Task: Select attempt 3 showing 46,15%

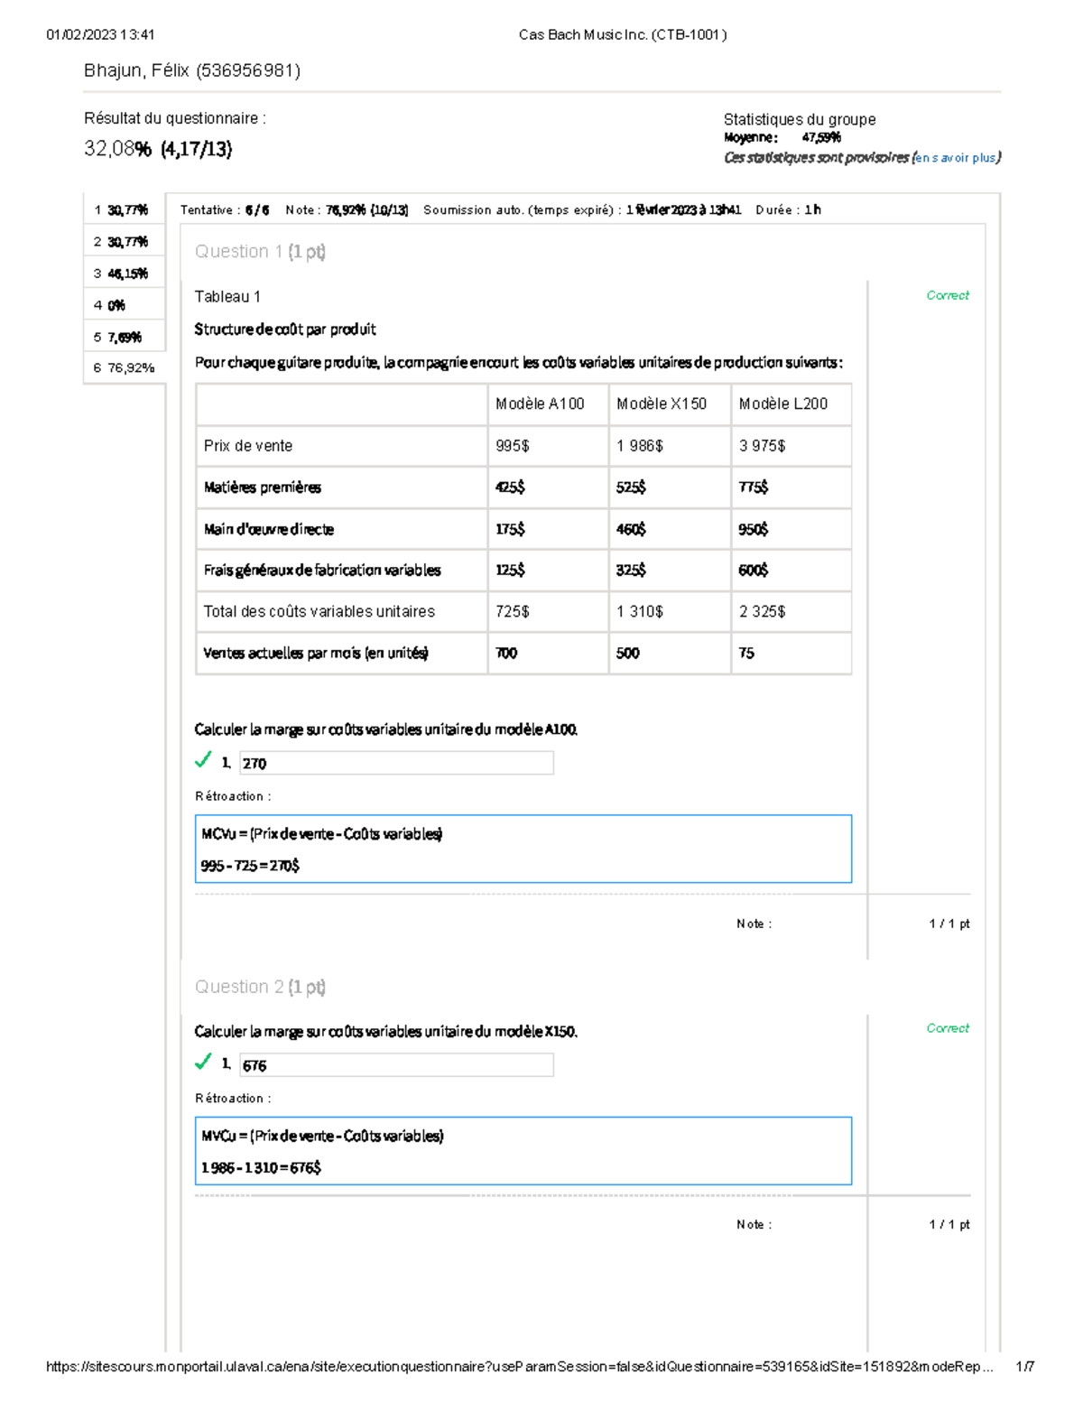Action: pos(124,273)
